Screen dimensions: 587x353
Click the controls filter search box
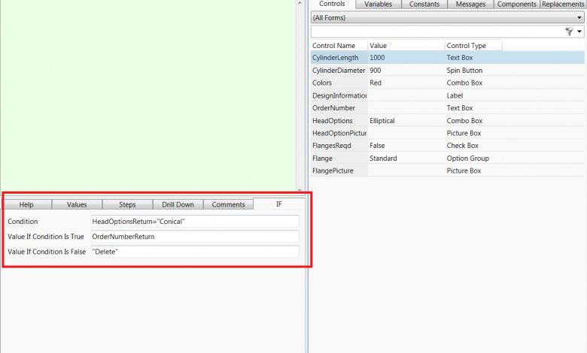[x=436, y=32]
